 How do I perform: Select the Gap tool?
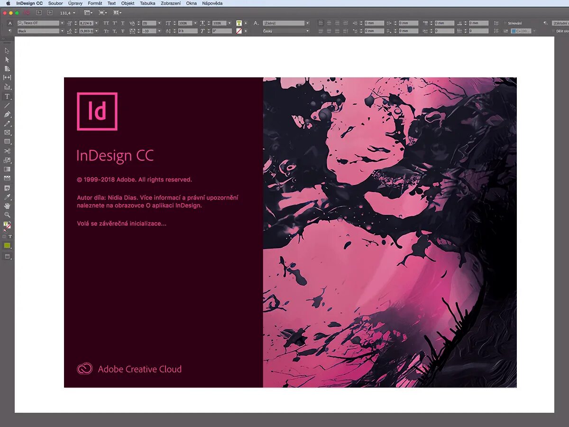click(x=7, y=78)
